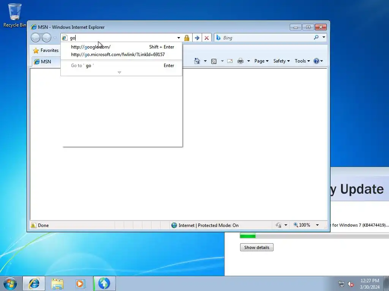Click the Read Mail icon
The width and height of the screenshot is (389, 291).
click(230, 61)
